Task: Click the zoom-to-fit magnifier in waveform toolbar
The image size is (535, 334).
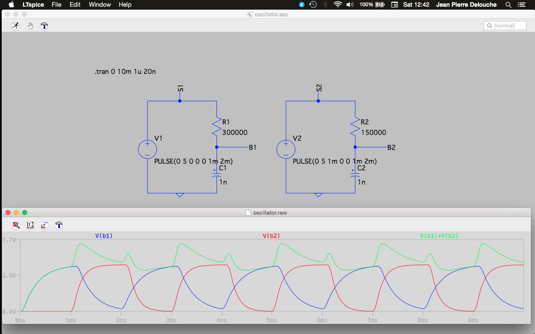Action: (x=16, y=225)
